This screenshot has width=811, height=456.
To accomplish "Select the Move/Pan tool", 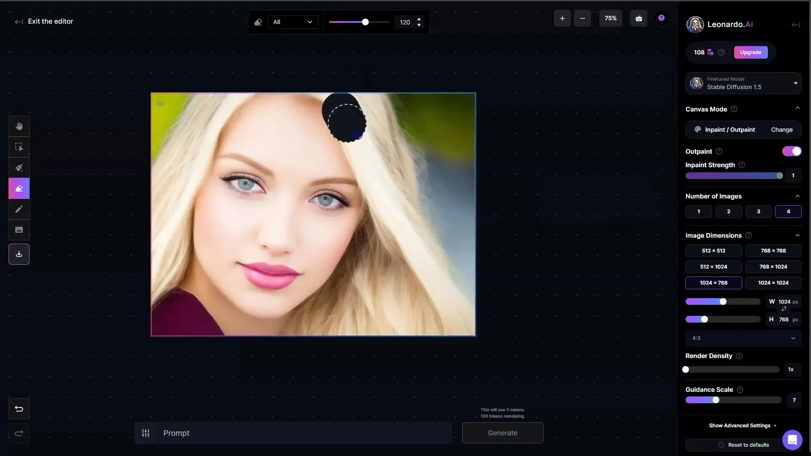I will (19, 126).
